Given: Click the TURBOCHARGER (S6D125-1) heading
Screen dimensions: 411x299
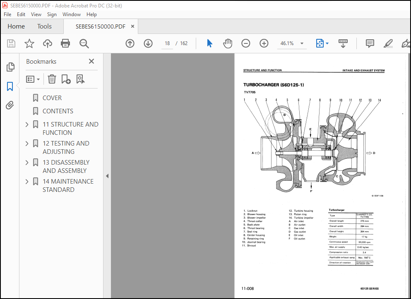Looking at the screenshot, I should point(274,85).
